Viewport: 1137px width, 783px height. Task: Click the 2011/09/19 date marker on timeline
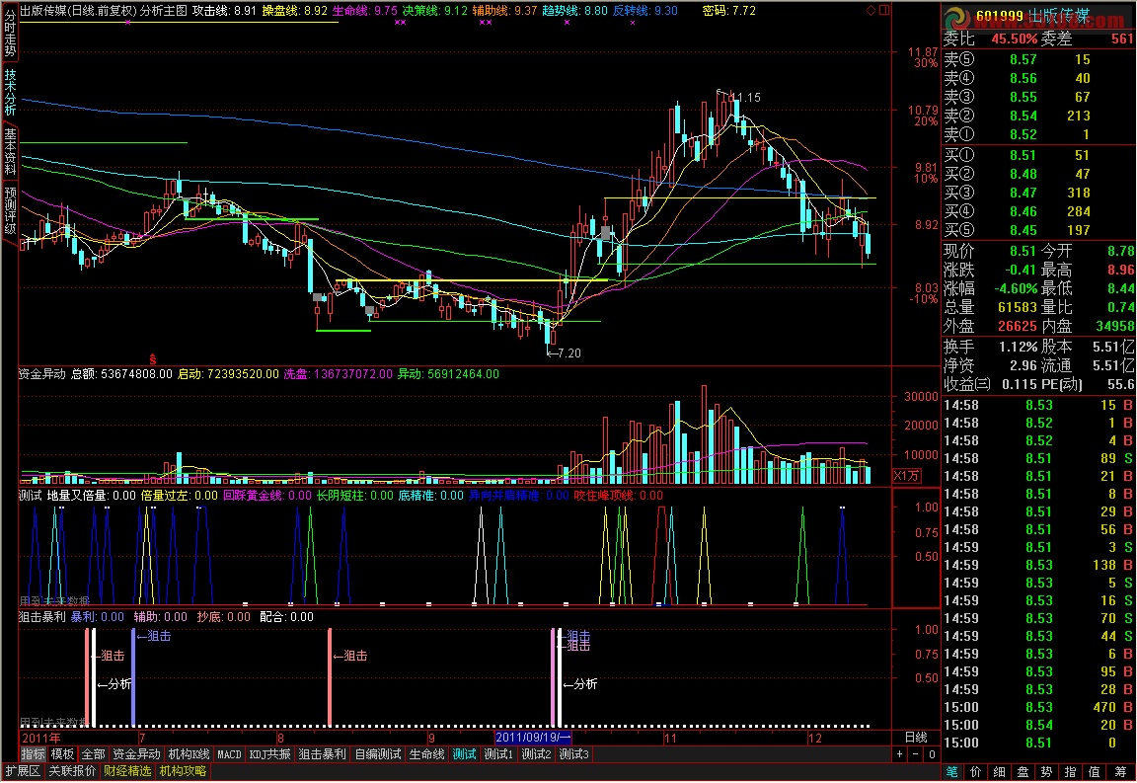[x=533, y=738]
